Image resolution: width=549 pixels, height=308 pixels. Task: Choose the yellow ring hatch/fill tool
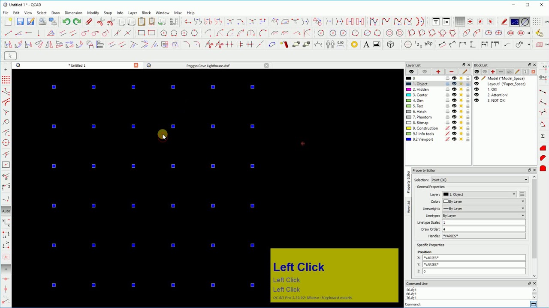[354, 44]
